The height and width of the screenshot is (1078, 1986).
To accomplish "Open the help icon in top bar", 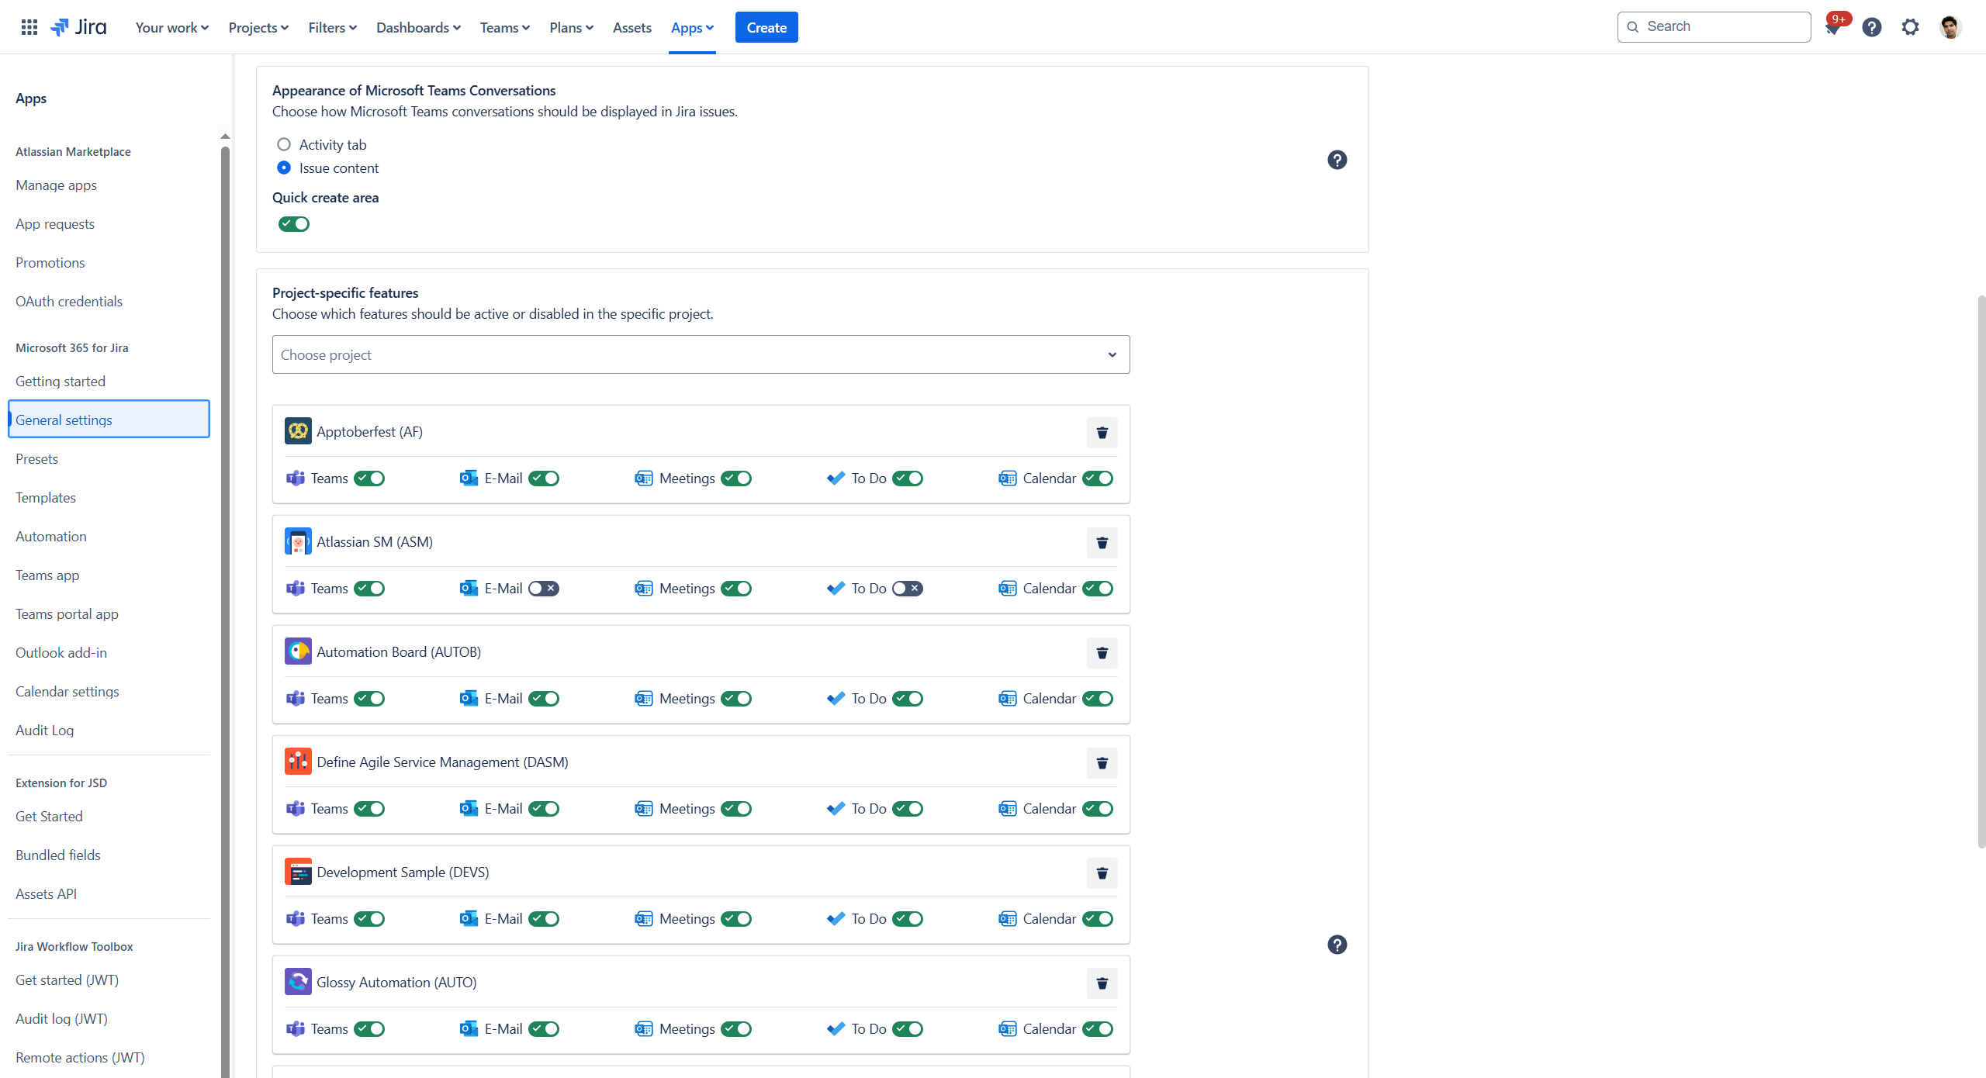I will [1872, 27].
